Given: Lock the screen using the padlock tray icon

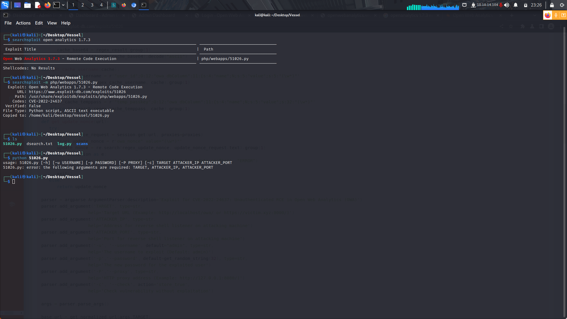Looking at the screenshot, I should [551, 5].
